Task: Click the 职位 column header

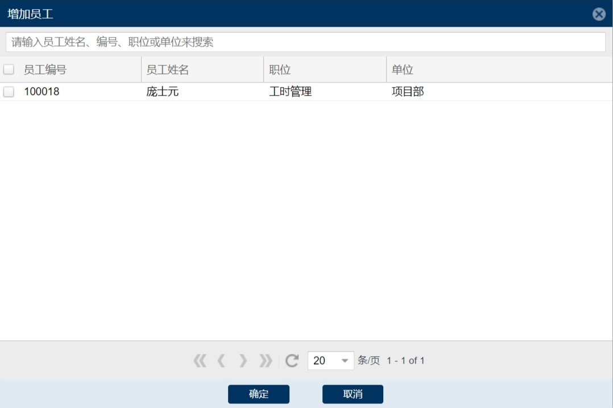Action: click(x=280, y=69)
